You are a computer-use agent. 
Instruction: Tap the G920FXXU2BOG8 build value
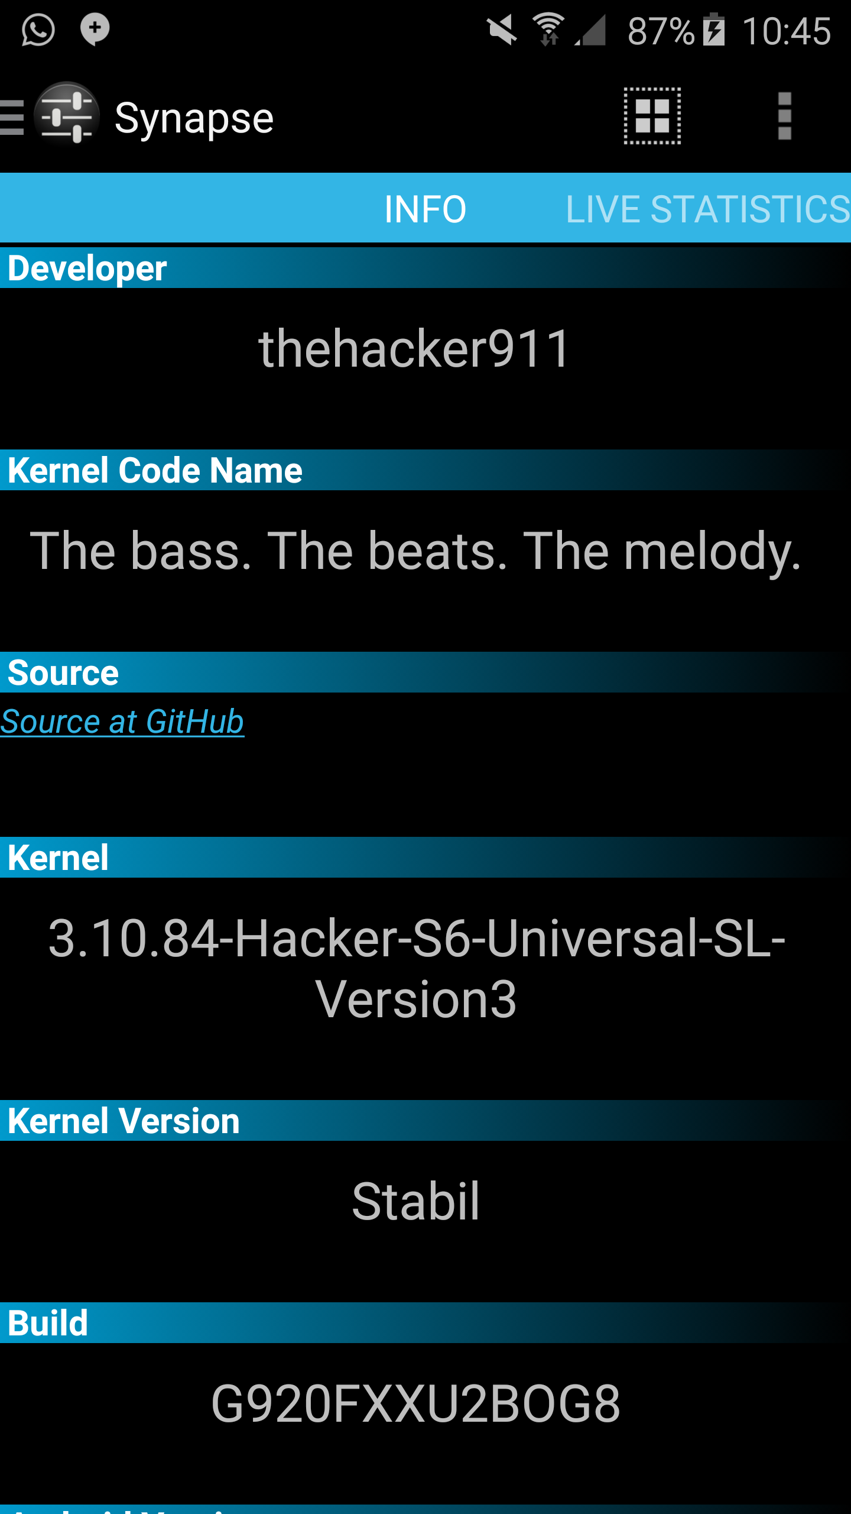coord(416,1403)
